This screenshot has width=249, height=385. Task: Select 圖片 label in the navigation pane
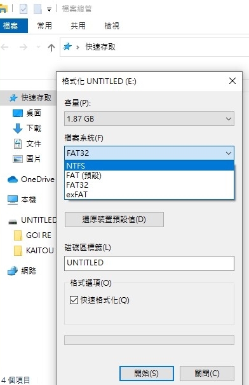(34, 159)
